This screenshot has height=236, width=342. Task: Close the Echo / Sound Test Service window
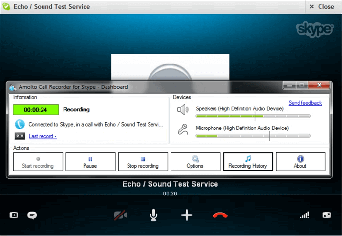coord(321,7)
